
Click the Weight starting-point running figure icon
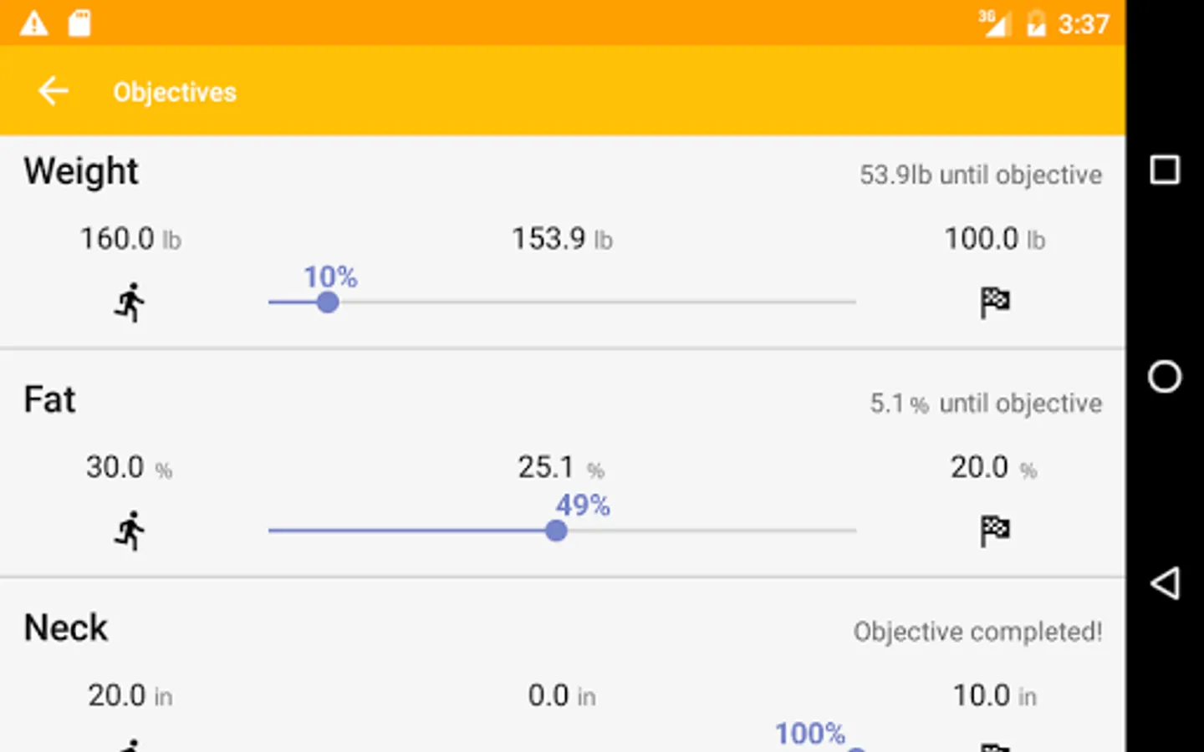pos(130,302)
